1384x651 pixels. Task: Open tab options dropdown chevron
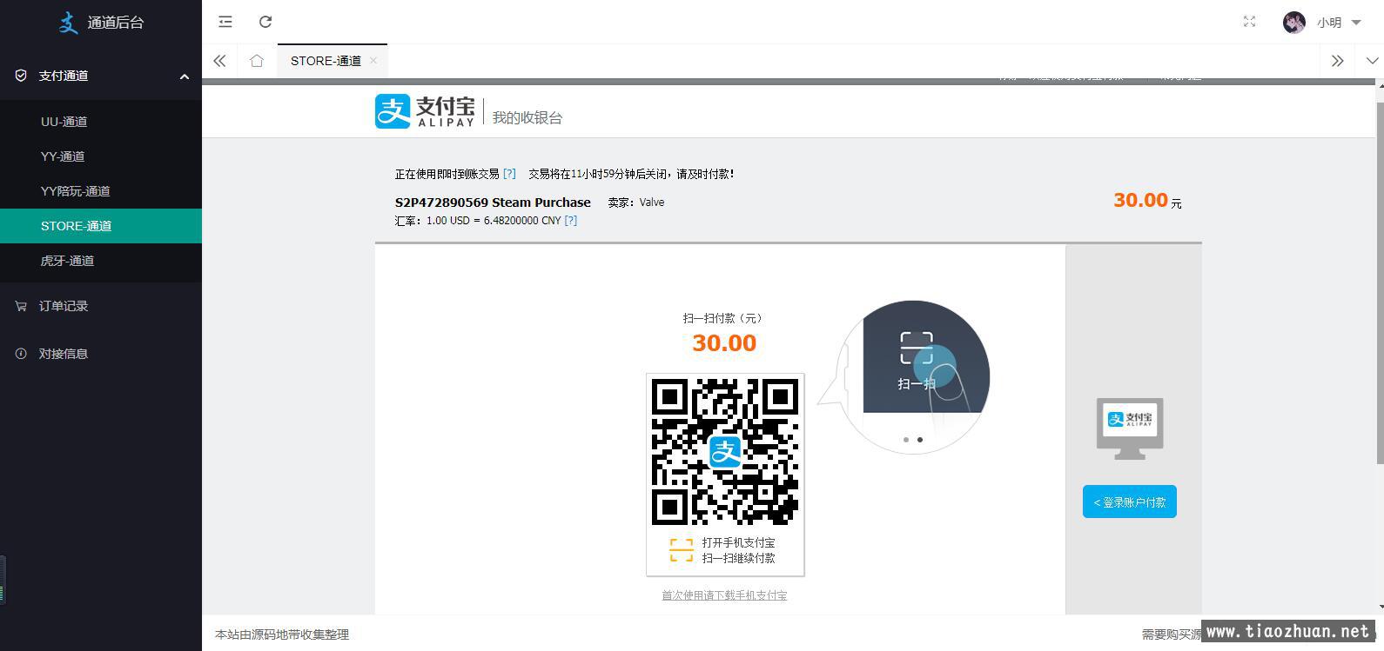[1372, 61]
